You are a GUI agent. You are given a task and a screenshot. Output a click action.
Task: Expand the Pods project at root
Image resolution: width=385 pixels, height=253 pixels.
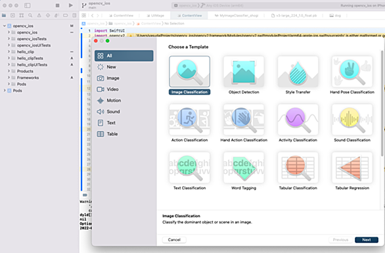(5, 91)
